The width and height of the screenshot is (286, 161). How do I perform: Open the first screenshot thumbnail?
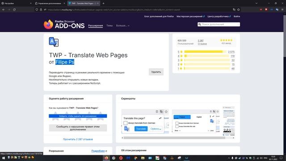(x=145, y=121)
